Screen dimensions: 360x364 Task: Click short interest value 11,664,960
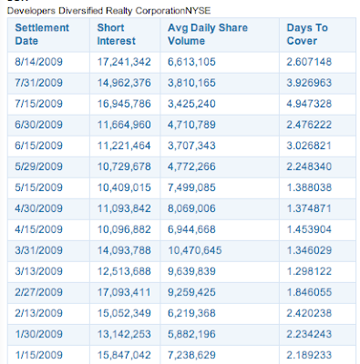pyautogui.click(x=124, y=125)
